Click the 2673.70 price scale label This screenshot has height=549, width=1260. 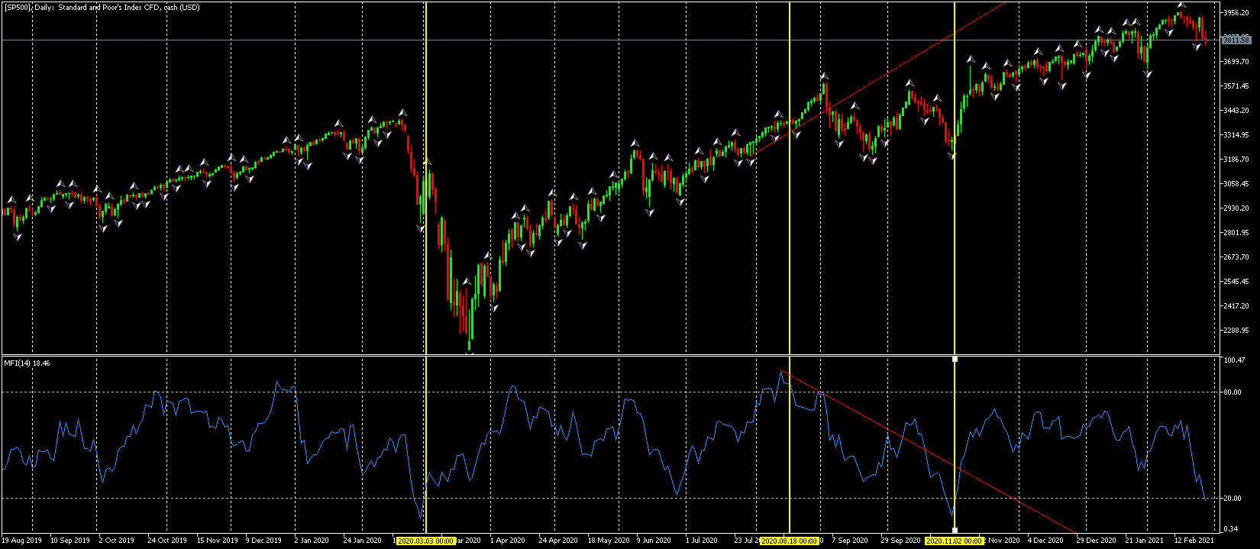1236,257
